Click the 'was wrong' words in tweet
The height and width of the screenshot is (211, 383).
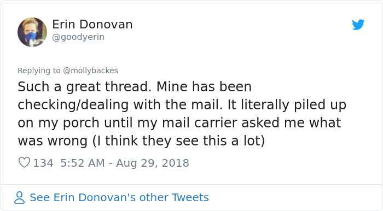click(53, 142)
